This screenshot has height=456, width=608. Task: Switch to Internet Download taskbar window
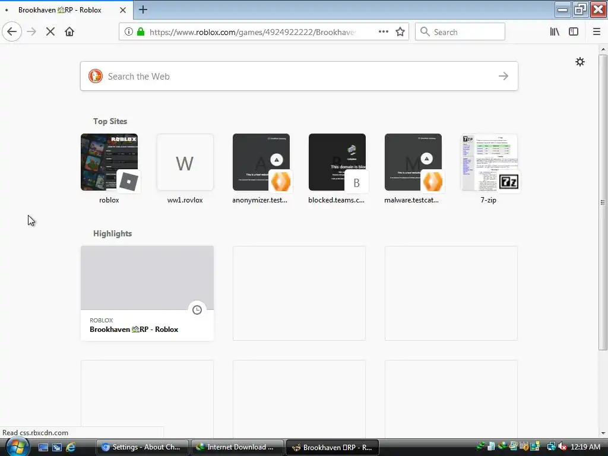click(x=237, y=447)
